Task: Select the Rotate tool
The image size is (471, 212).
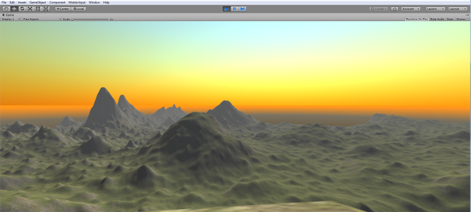Action: point(22,9)
